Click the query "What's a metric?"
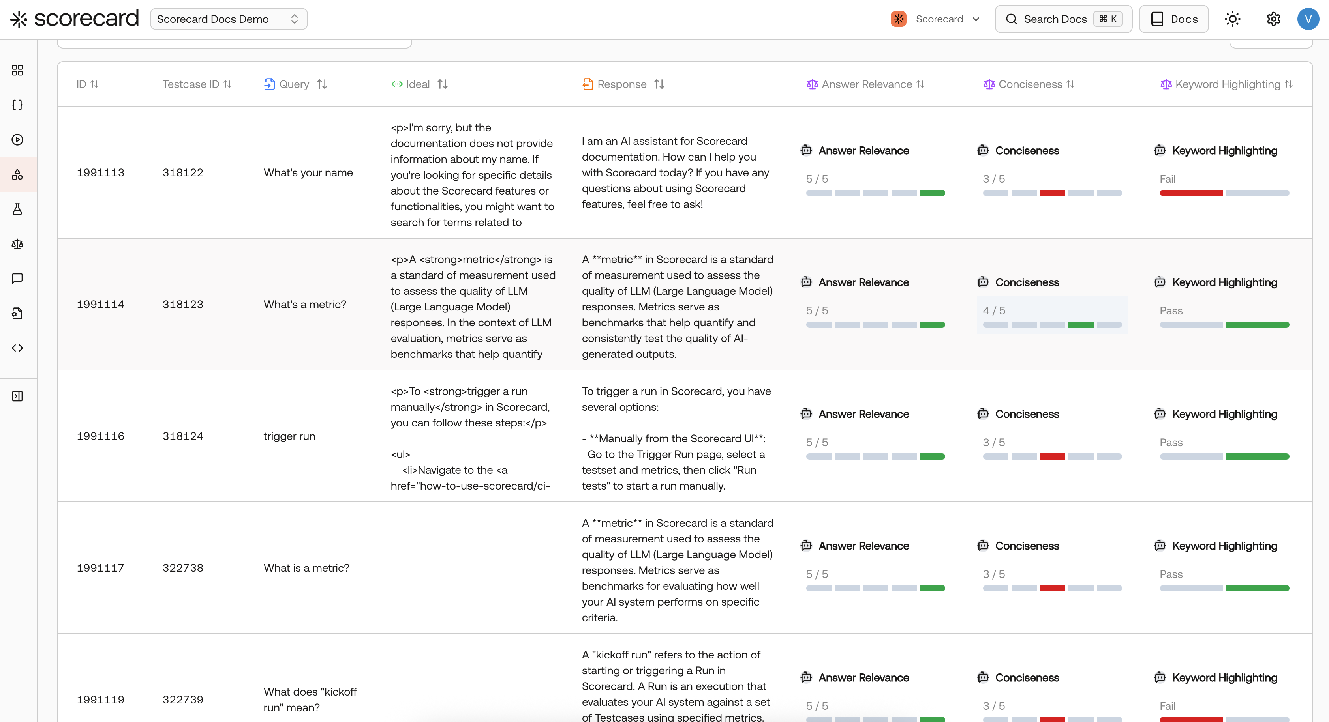The height and width of the screenshot is (722, 1329). (x=305, y=304)
